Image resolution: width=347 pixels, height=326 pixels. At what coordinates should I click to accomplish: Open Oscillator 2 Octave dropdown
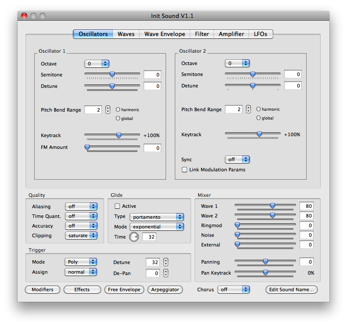pos(237,63)
